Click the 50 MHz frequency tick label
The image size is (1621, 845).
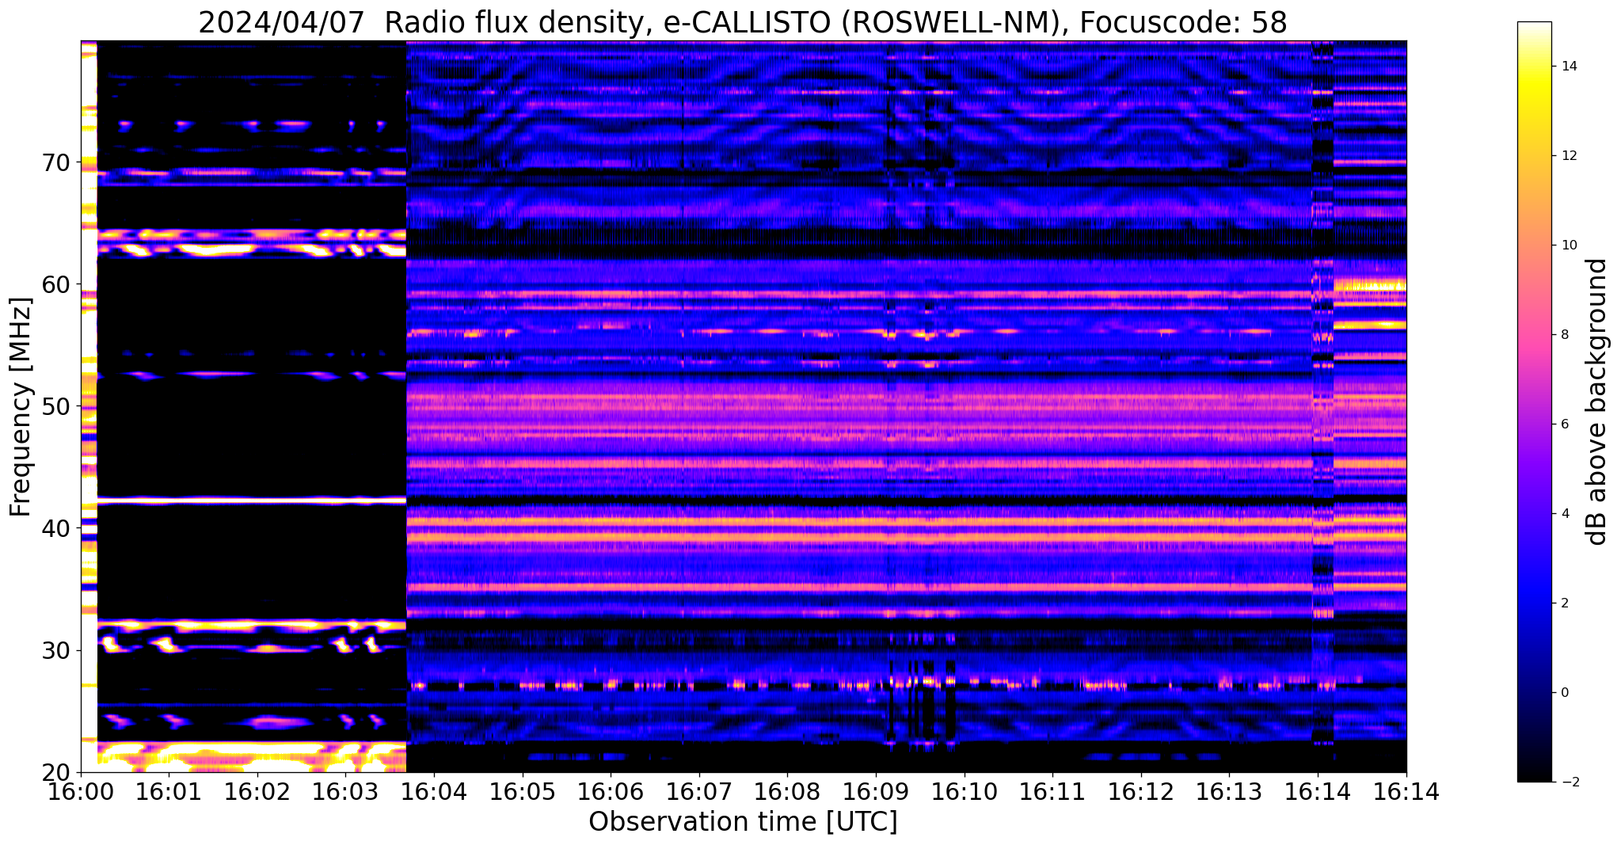pyautogui.click(x=57, y=406)
